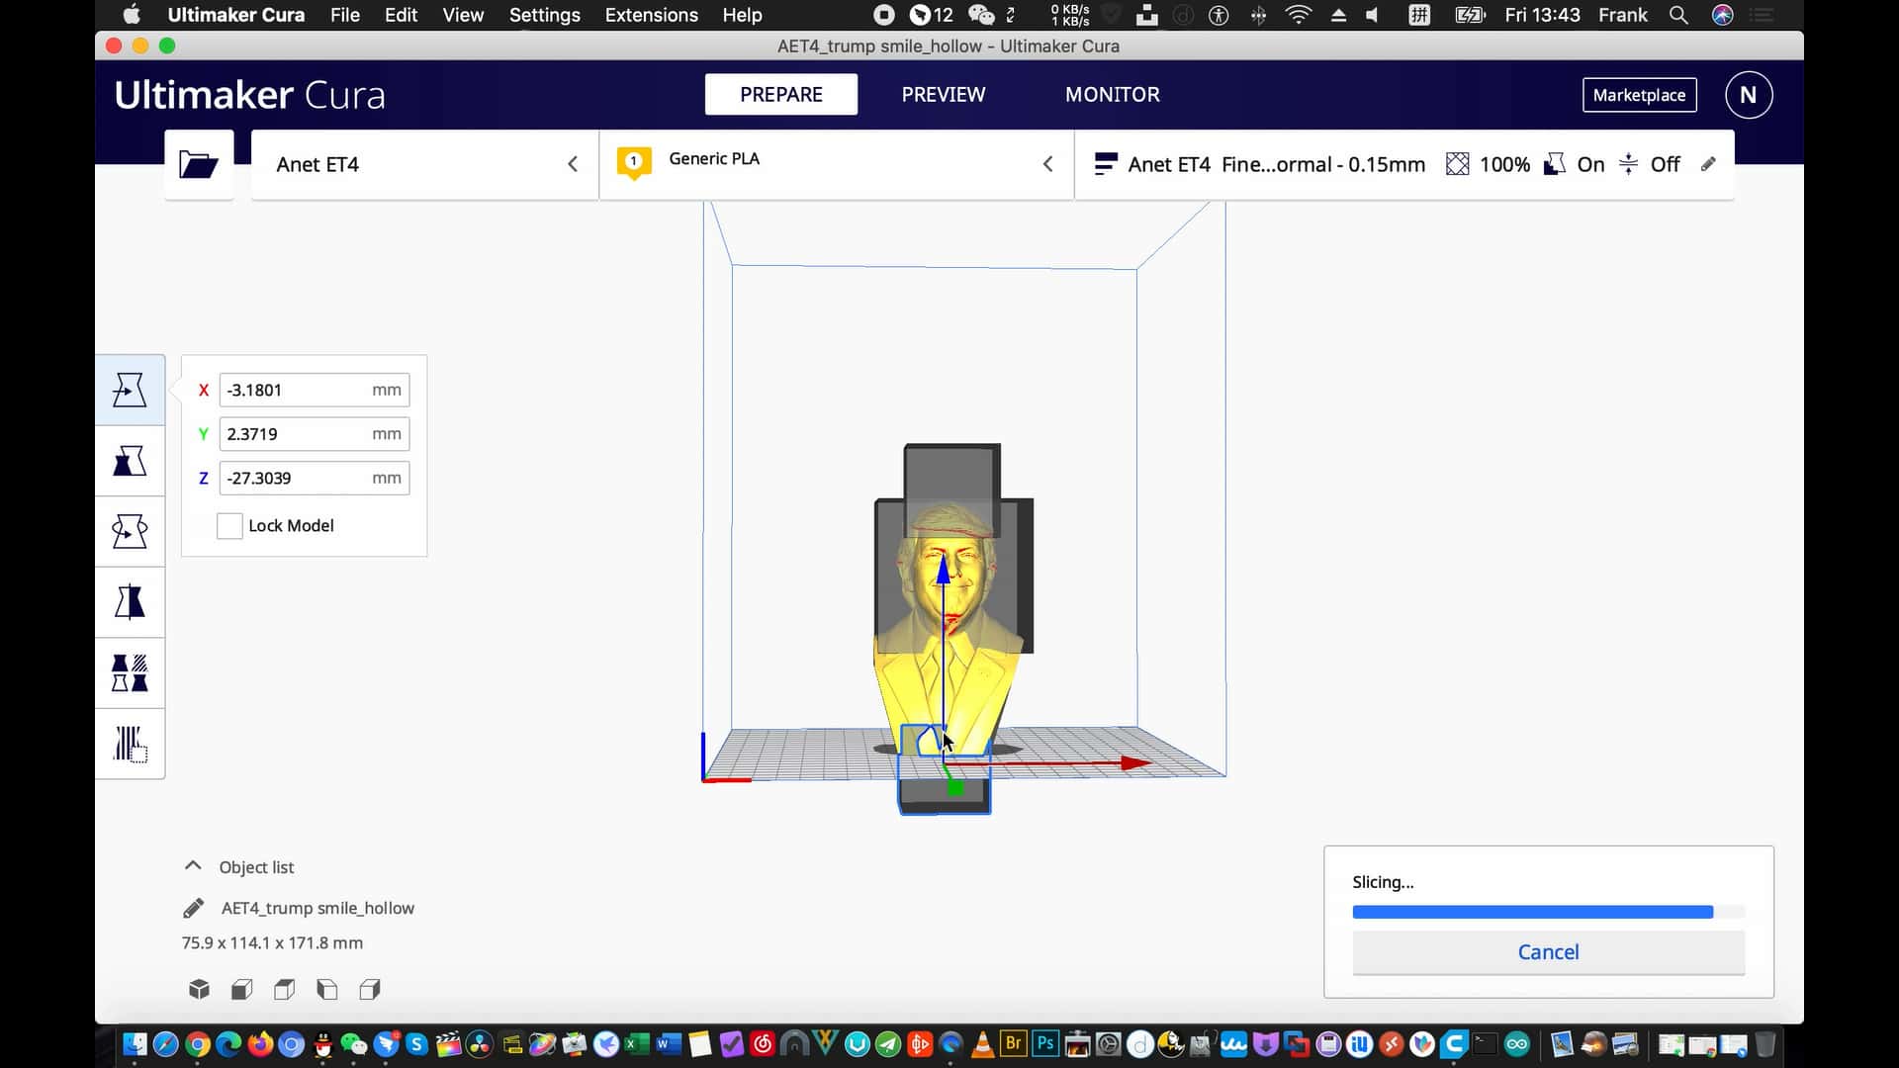Click the print settings pencil edit icon
The height and width of the screenshot is (1068, 1899).
click(1708, 164)
